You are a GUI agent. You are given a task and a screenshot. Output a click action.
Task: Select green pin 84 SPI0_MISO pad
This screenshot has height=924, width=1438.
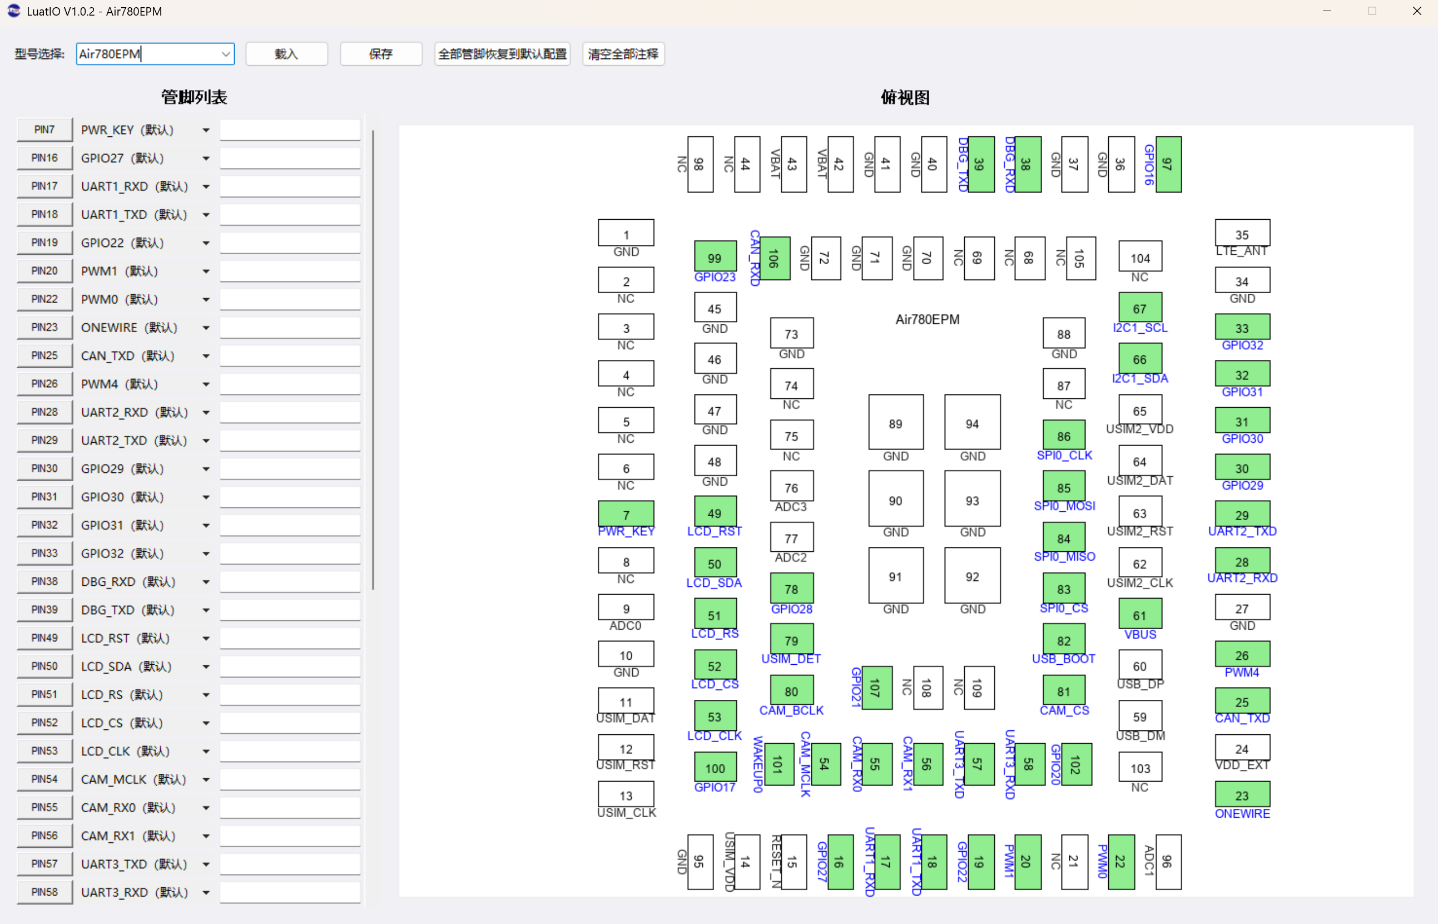point(1064,537)
